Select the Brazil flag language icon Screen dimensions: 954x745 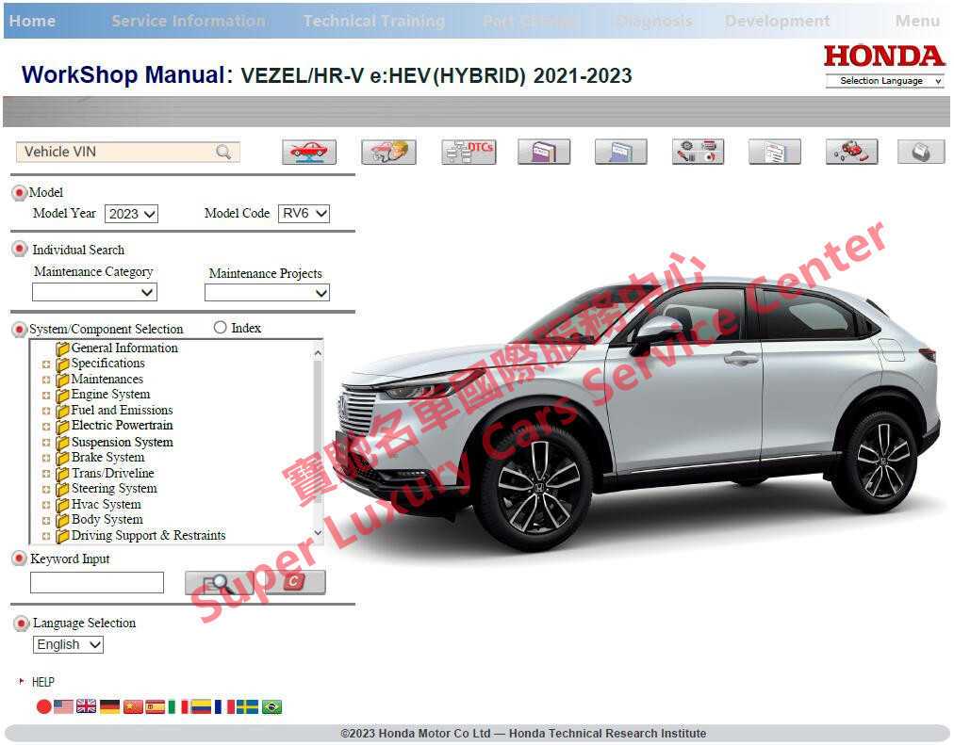pos(271,706)
